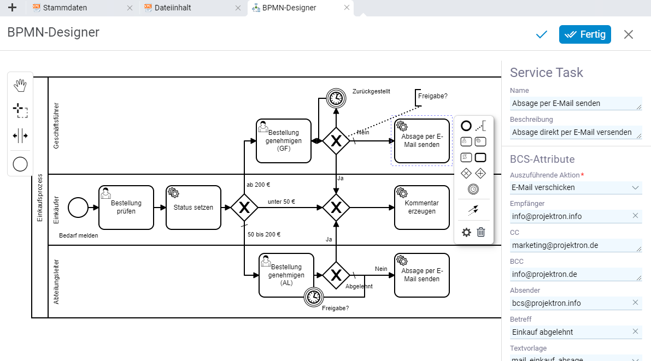Select Absage per E-Mail task in Abteilungsleiter lane

click(422, 275)
